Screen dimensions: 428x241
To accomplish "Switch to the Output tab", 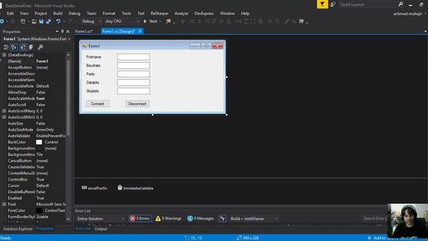I will point(101,229).
